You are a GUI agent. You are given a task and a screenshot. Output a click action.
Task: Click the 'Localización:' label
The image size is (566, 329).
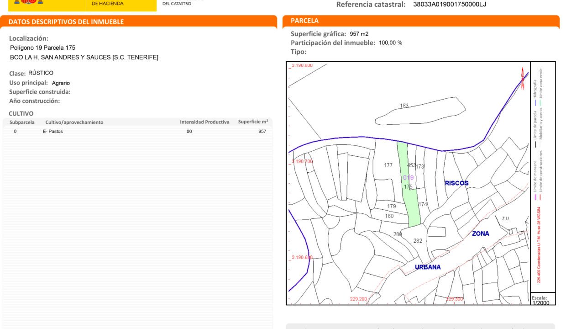tap(29, 39)
